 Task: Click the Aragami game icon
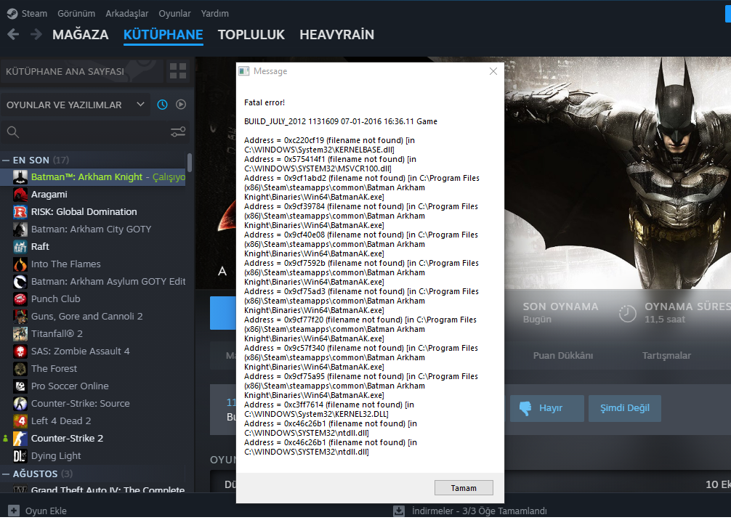[20, 195]
